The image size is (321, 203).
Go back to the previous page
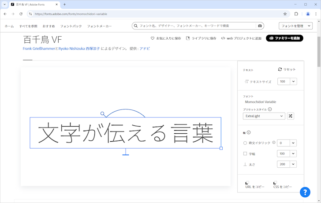tap(5, 14)
